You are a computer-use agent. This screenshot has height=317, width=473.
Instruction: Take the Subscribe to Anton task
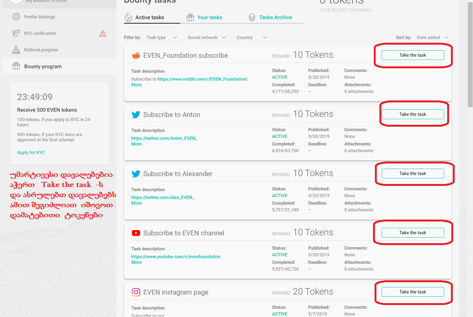point(412,115)
